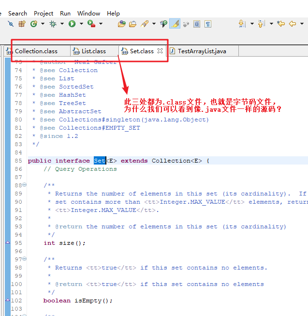Viewport: 308px width, 316px height.
Task: Open the Run configurations dropdown arrow
Action: (81, 24)
